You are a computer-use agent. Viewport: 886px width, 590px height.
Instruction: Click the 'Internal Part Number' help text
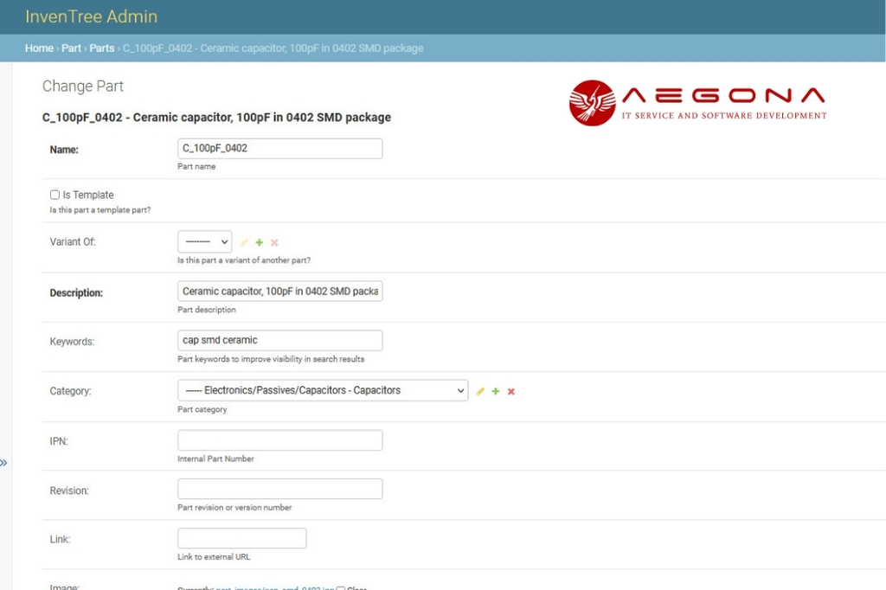(x=215, y=459)
